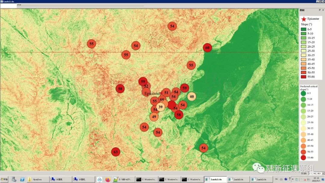Select the map marker labeled 60
This screenshot has width=325, height=183.
pyautogui.click(x=207, y=48)
